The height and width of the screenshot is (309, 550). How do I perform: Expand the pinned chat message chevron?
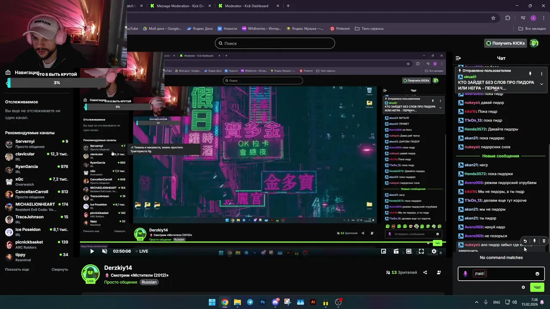tap(541, 84)
